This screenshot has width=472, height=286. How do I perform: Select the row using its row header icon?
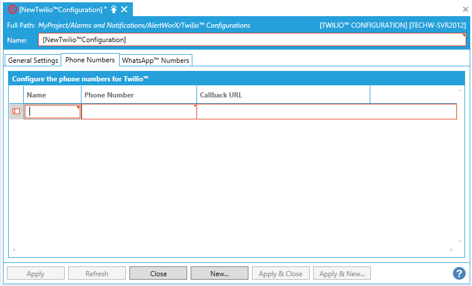pos(16,111)
